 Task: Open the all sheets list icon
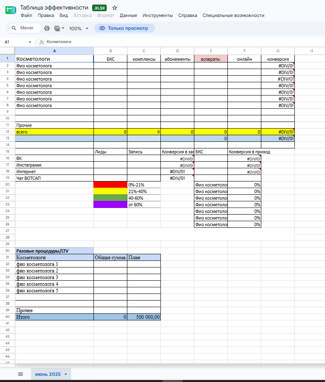[20, 374]
